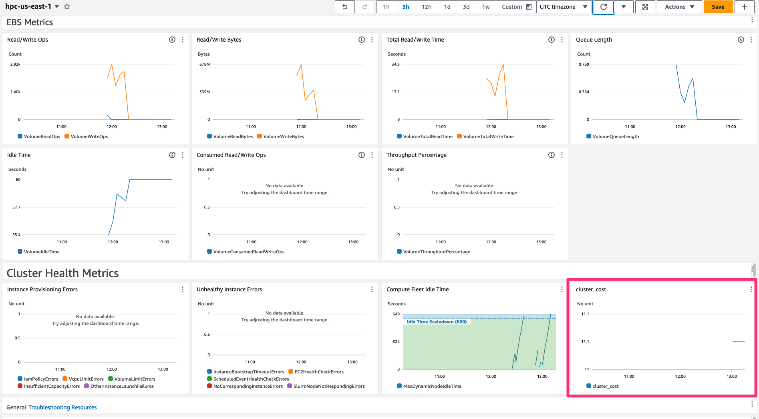Image resolution: width=759 pixels, height=419 pixels.
Task: Save the dashboard
Action: point(718,7)
